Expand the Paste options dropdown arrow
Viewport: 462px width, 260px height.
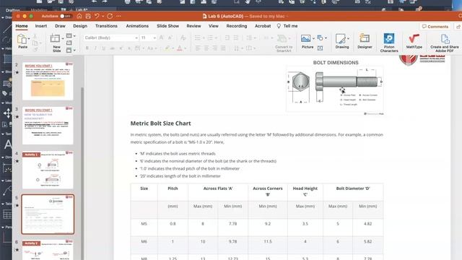[x=29, y=38]
